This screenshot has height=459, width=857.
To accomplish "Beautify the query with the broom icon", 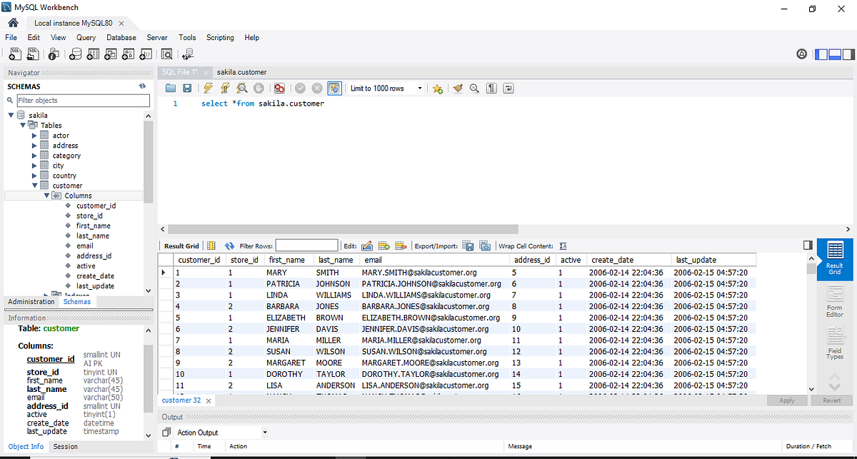I will [x=458, y=89].
